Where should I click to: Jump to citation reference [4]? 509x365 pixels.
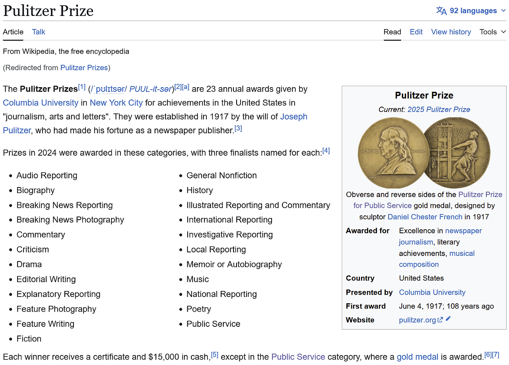326,150
